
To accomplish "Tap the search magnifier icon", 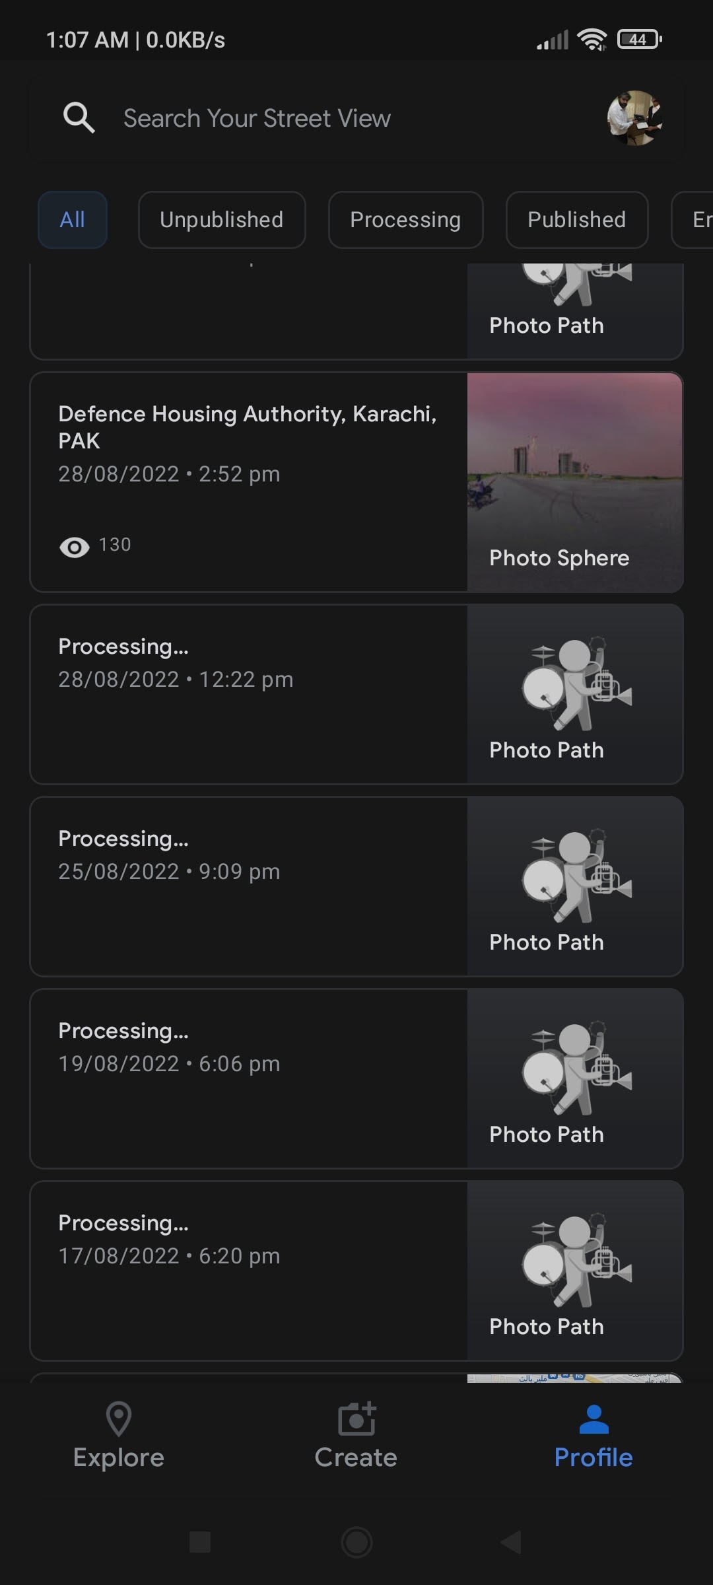I will (x=79, y=118).
